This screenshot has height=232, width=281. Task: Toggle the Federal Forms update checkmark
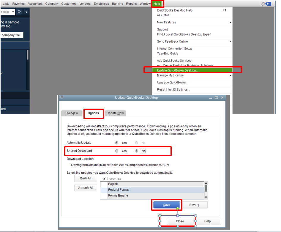(x=104, y=190)
